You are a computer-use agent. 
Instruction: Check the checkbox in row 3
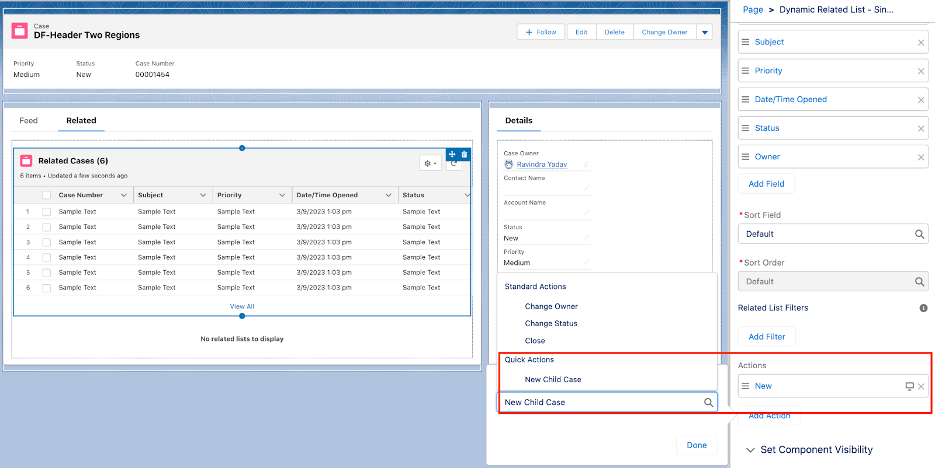47,242
